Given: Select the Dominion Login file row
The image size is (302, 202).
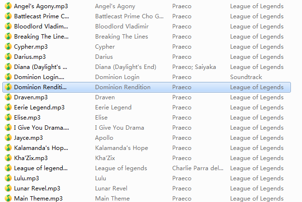Looking at the screenshot, I should 147,77.
